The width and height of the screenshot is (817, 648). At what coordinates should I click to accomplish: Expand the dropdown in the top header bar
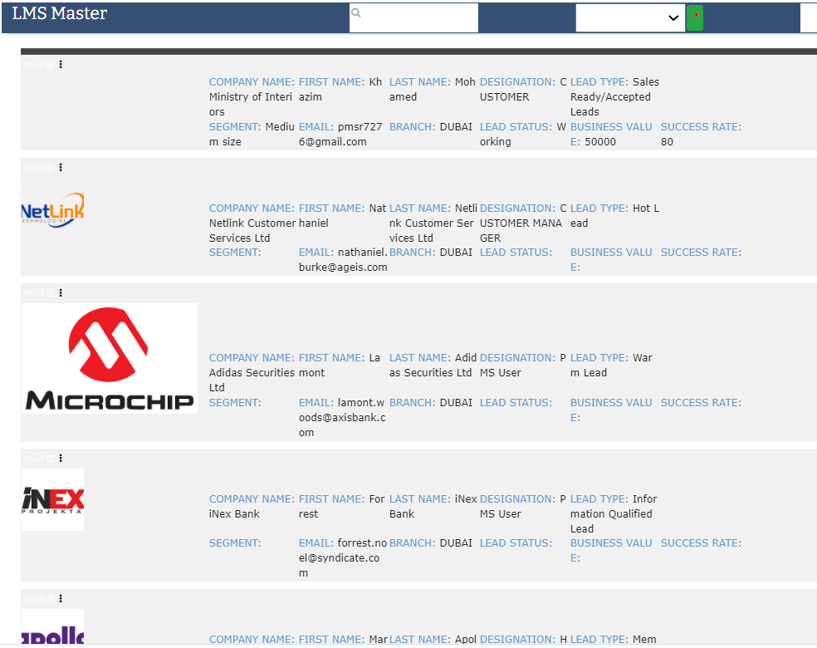(629, 17)
